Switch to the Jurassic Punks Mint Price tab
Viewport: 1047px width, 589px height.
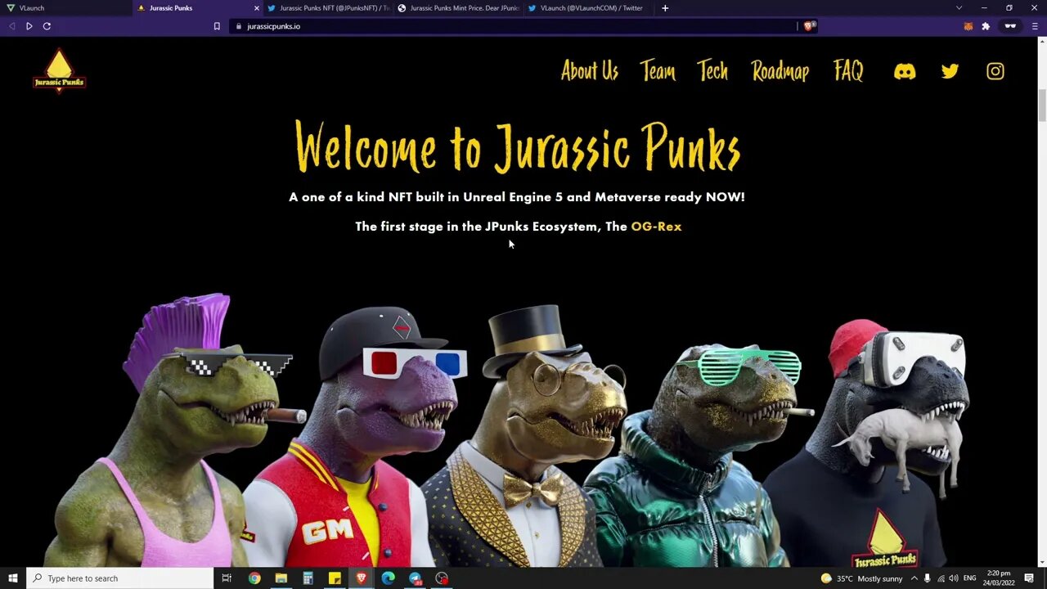pyautogui.click(x=457, y=8)
